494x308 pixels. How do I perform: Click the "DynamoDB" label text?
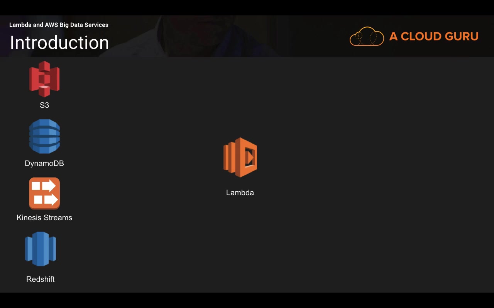click(44, 163)
